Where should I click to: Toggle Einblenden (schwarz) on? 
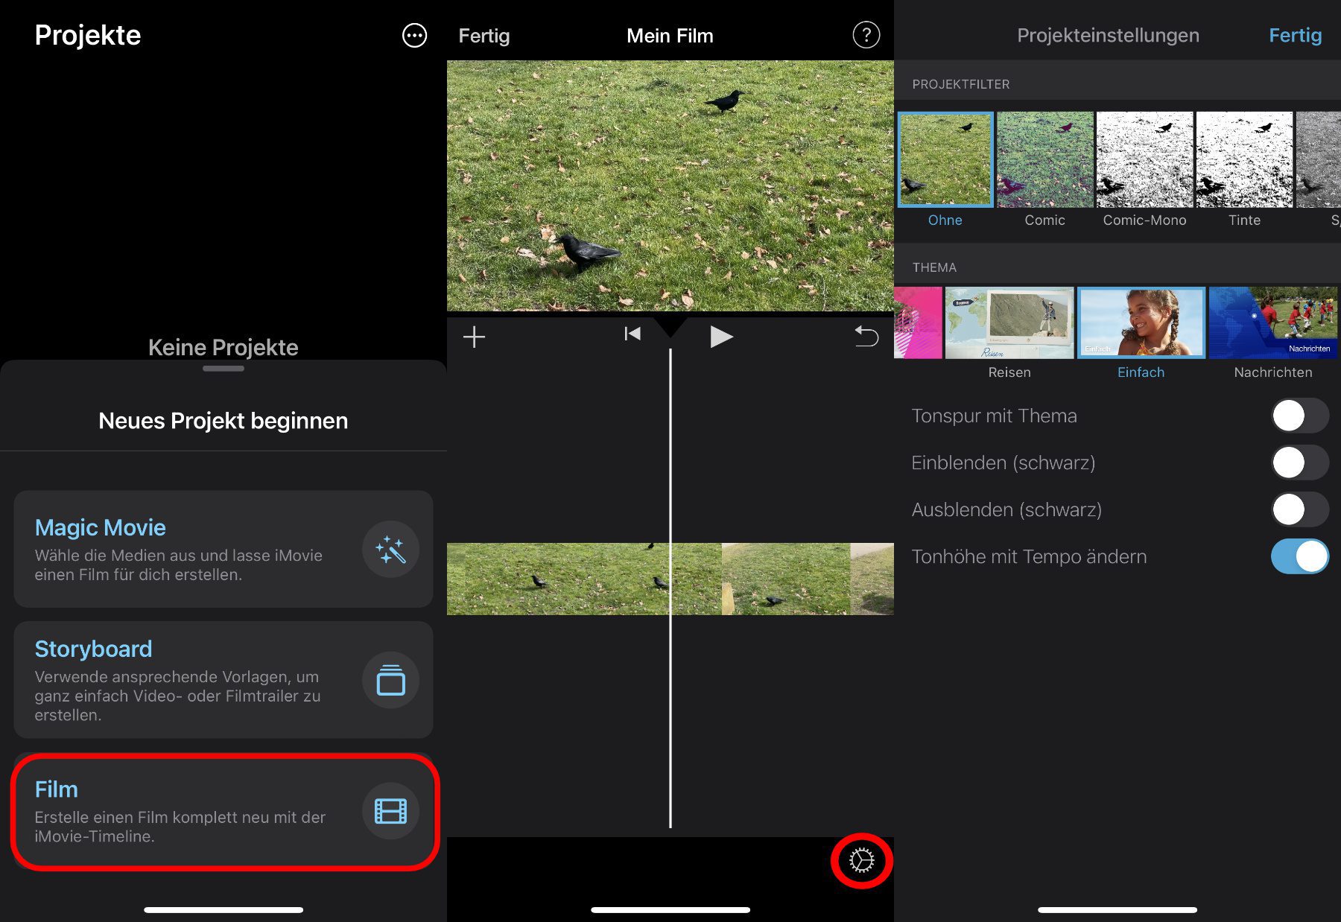click(x=1299, y=462)
